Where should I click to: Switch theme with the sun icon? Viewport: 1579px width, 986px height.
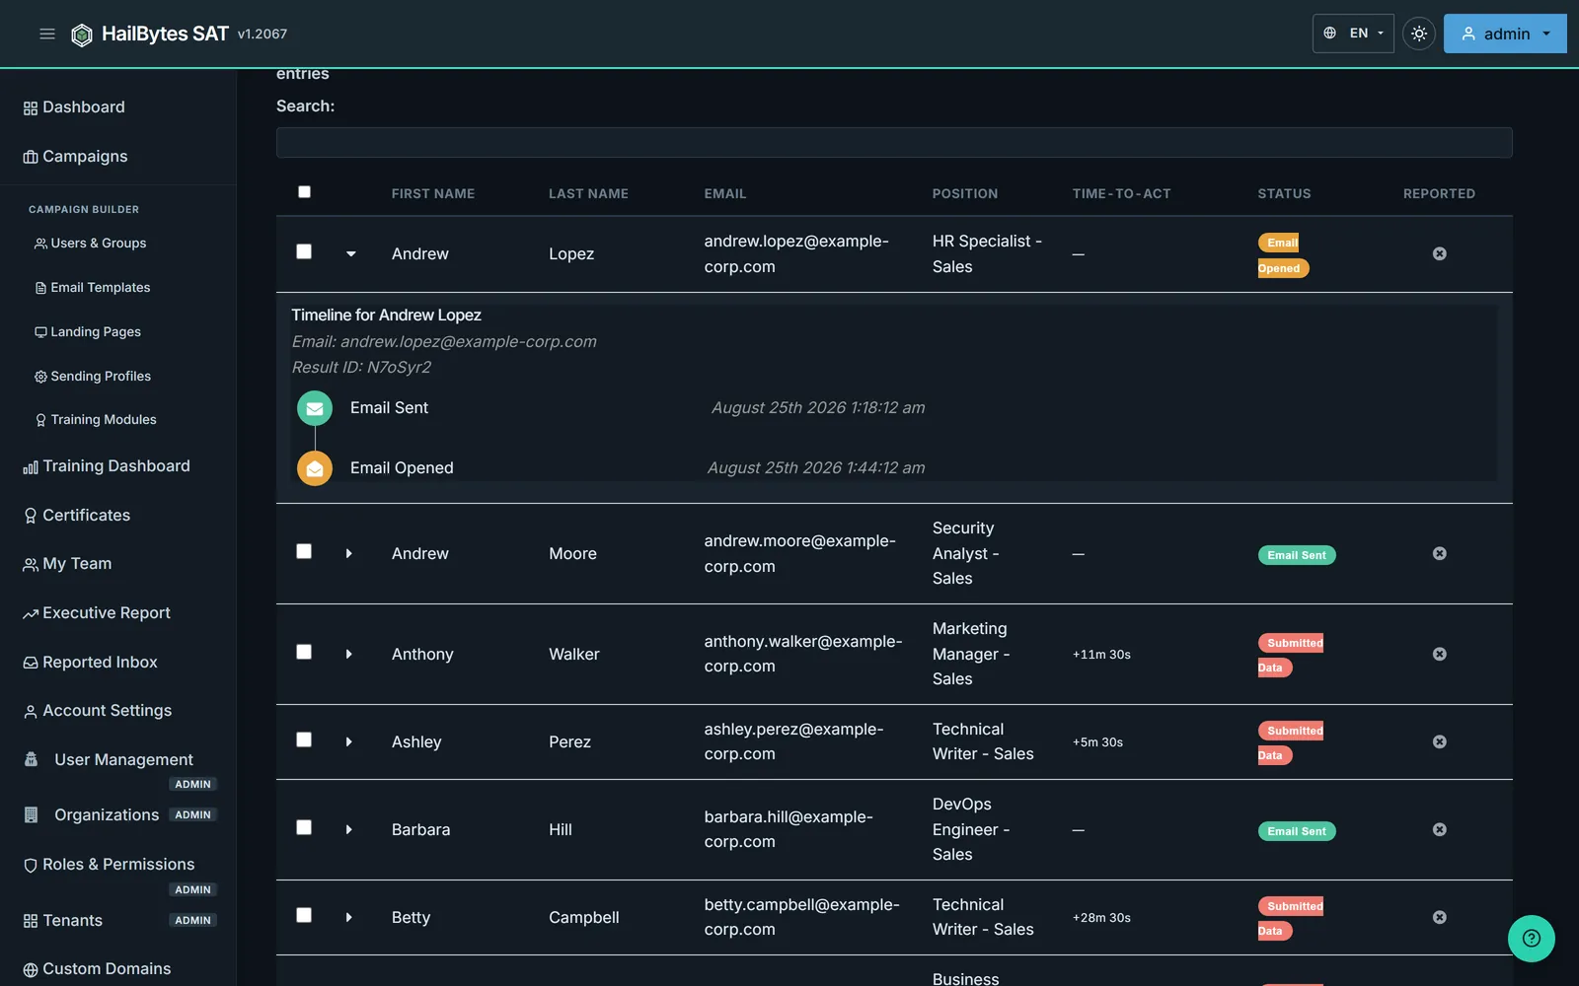tap(1418, 34)
